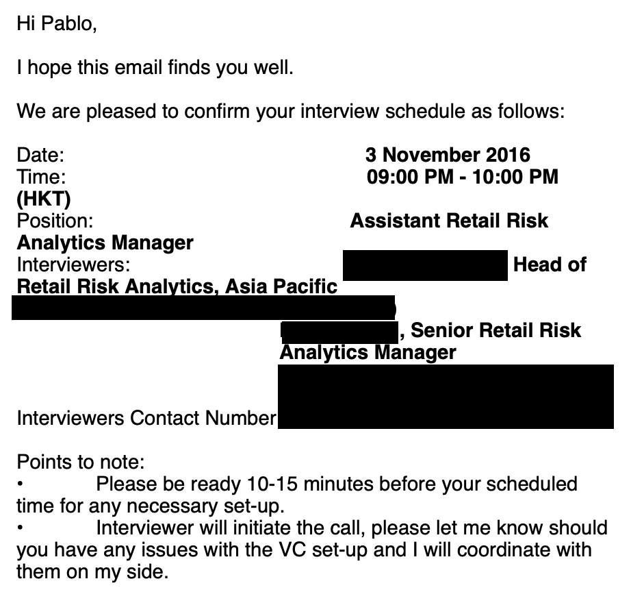
Task: Click the redacted name before "Head of"
Action: (424, 265)
